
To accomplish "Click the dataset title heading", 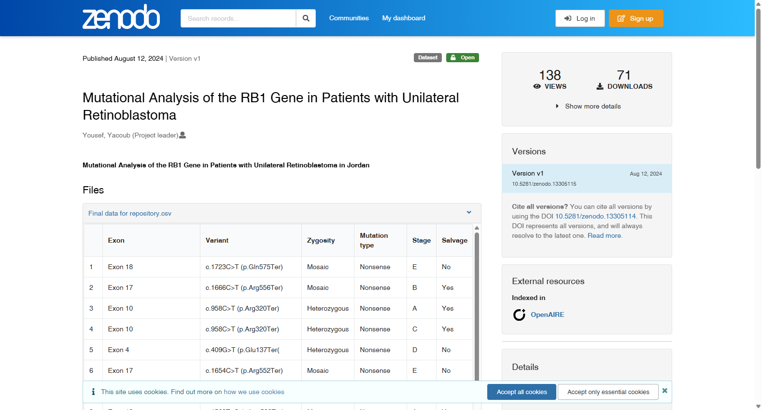I will coord(271,106).
